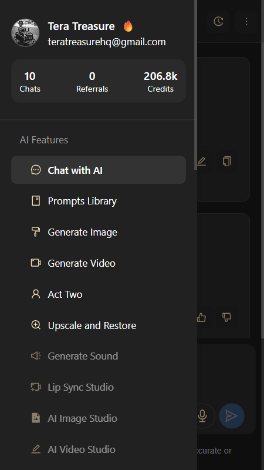
Task: Click the AI Image Studio file icon
Action: coord(36,418)
